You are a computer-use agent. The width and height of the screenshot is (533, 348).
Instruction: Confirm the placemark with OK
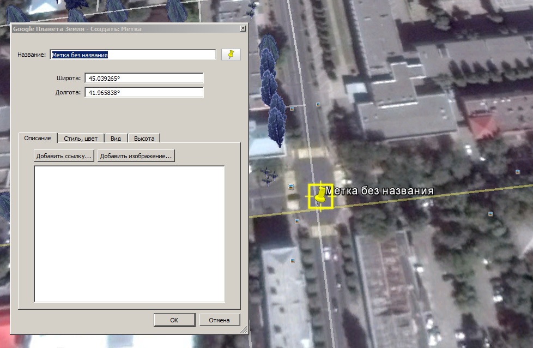pos(174,320)
